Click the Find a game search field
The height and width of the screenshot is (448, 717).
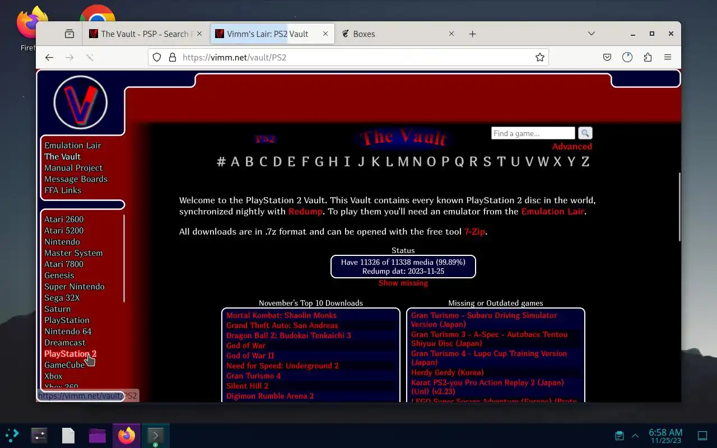(533, 133)
